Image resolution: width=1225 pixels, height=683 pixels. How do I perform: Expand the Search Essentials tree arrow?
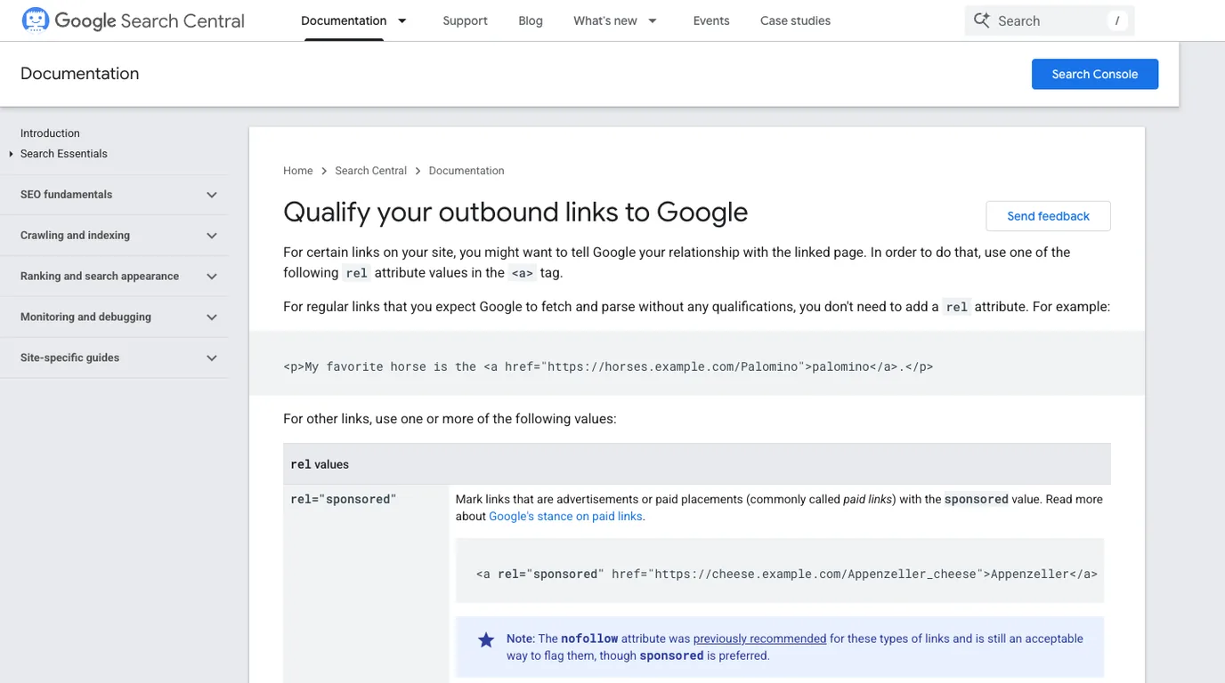point(11,154)
